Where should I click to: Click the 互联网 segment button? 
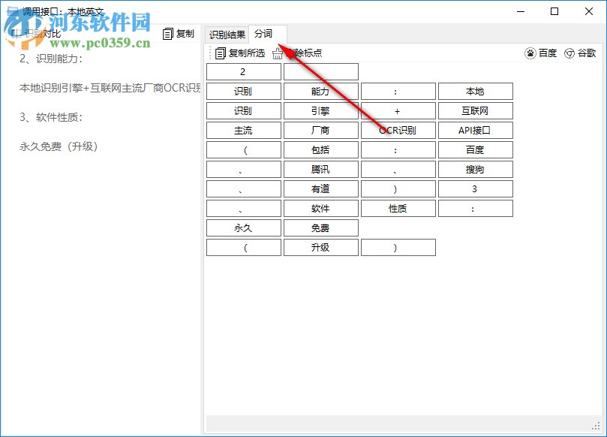[475, 110]
